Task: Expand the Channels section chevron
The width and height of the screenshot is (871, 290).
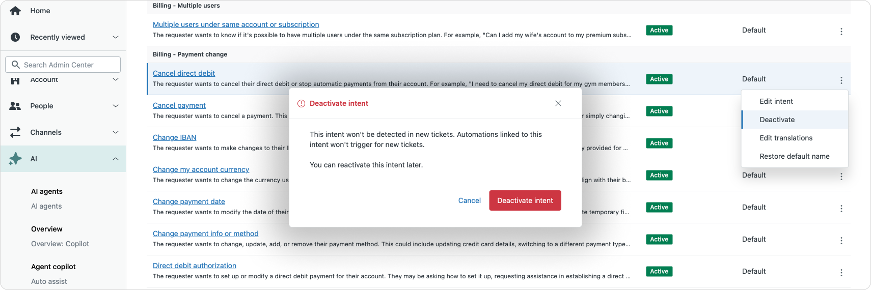Action: [x=116, y=132]
